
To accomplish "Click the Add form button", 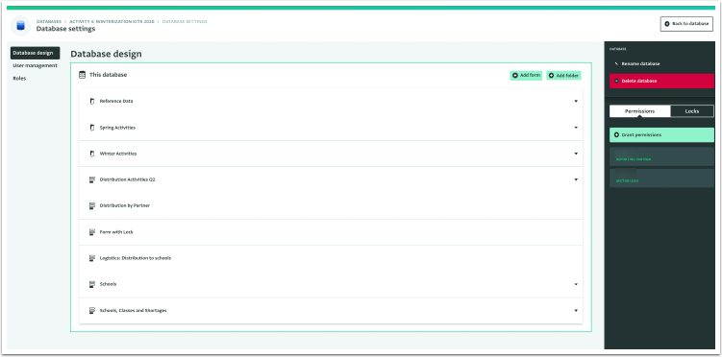I will click(x=526, y=76).
